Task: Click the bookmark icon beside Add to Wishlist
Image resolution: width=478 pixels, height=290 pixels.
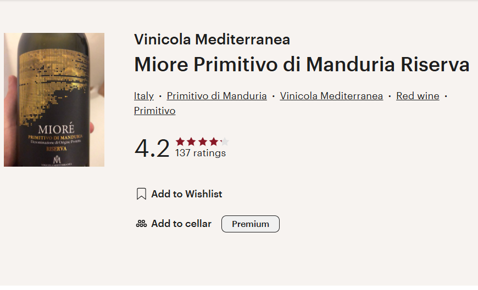Action: [x=141, y=194]
